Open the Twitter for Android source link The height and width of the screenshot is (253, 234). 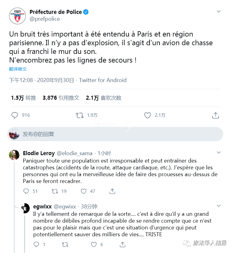[x=103, y=80]
